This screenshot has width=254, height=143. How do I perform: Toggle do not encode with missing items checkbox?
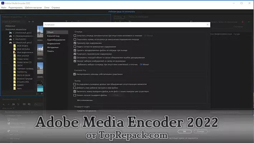click(x=74, y=84)
